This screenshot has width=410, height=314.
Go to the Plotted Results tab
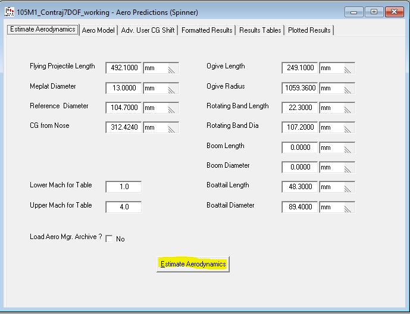tap(309, 30)
